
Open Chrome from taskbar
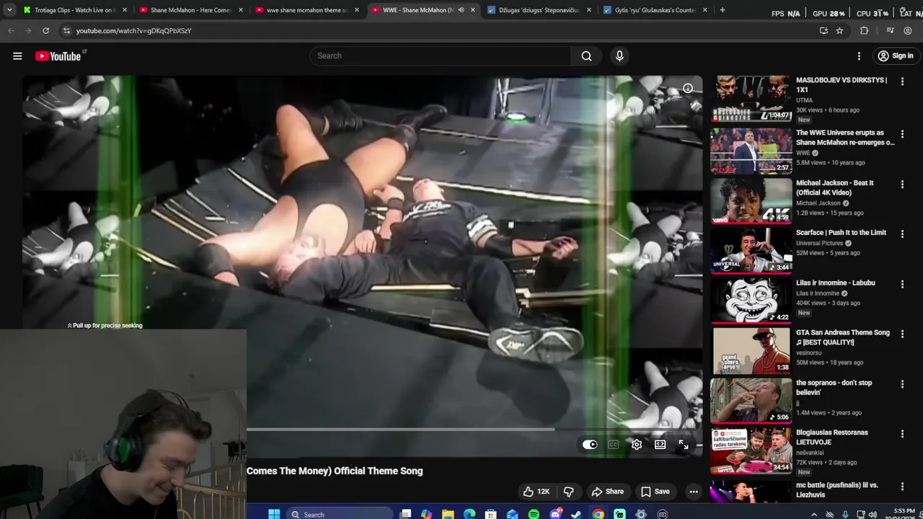pos(598,514)
